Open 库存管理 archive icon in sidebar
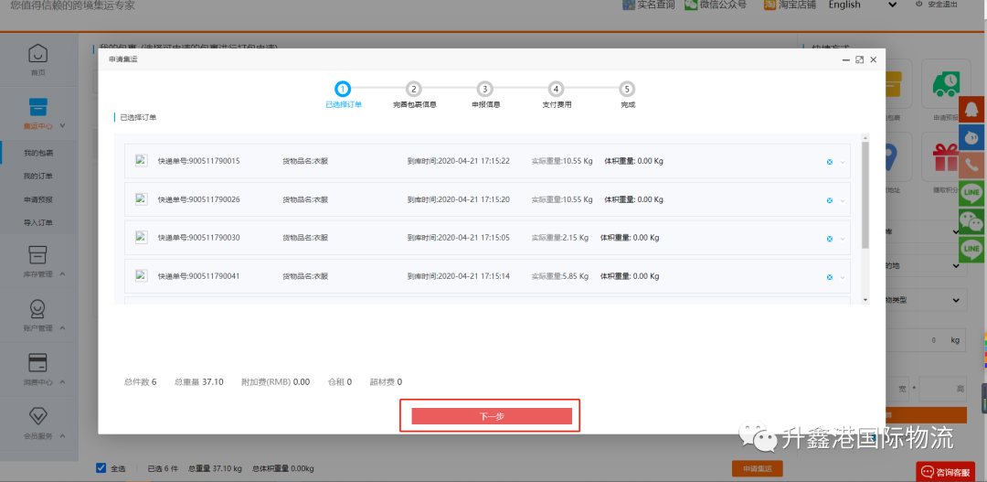The width and height of the screenshot is (987, 482). click(38, 255)
